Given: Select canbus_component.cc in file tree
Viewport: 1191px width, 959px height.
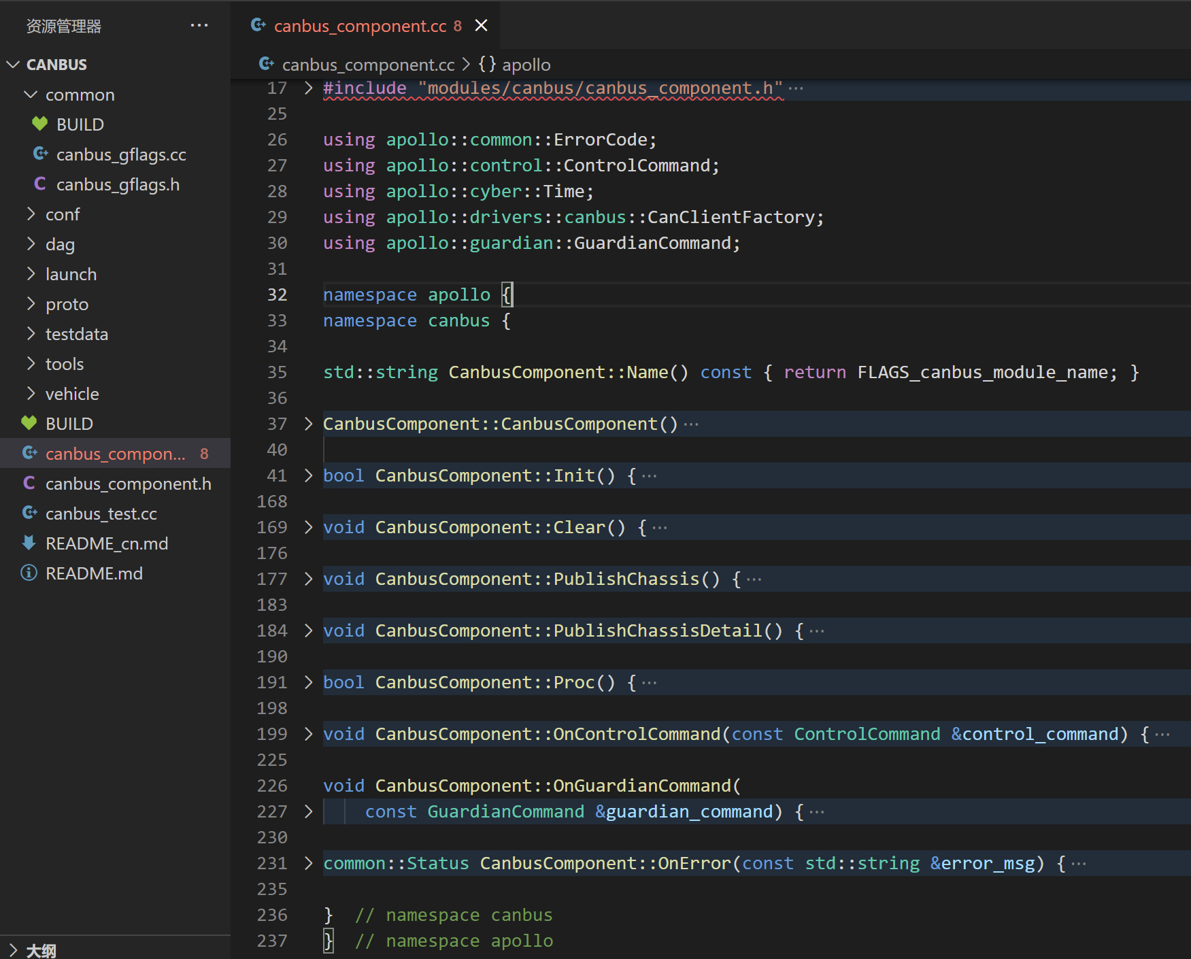Looking at the screenshot, I should click(x=115, y=454).
